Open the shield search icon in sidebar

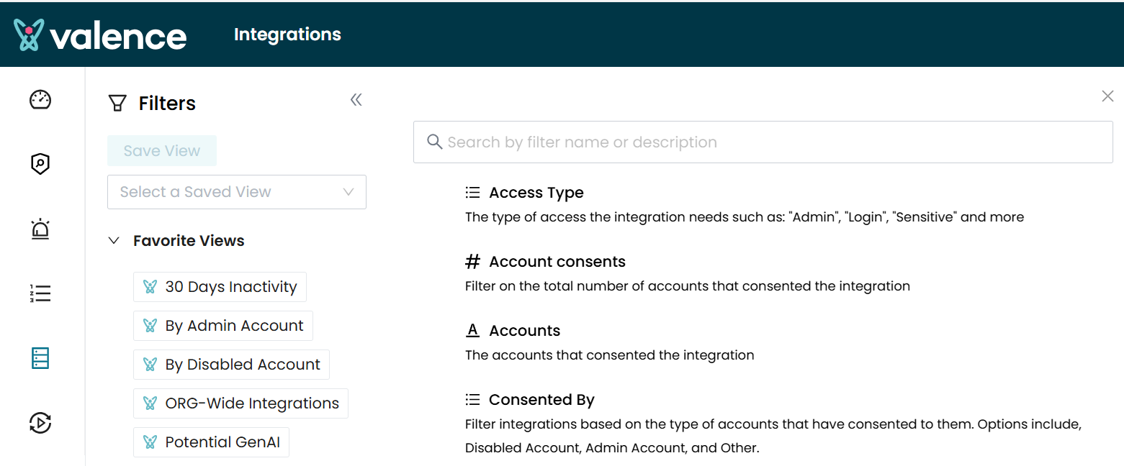[x=40, y=164]
